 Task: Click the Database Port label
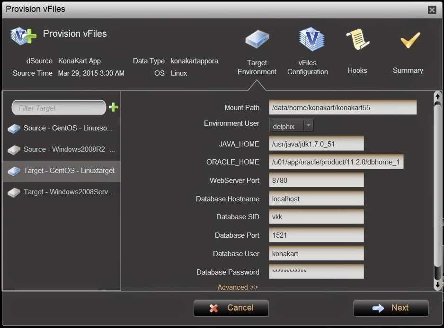pos(237,235)
